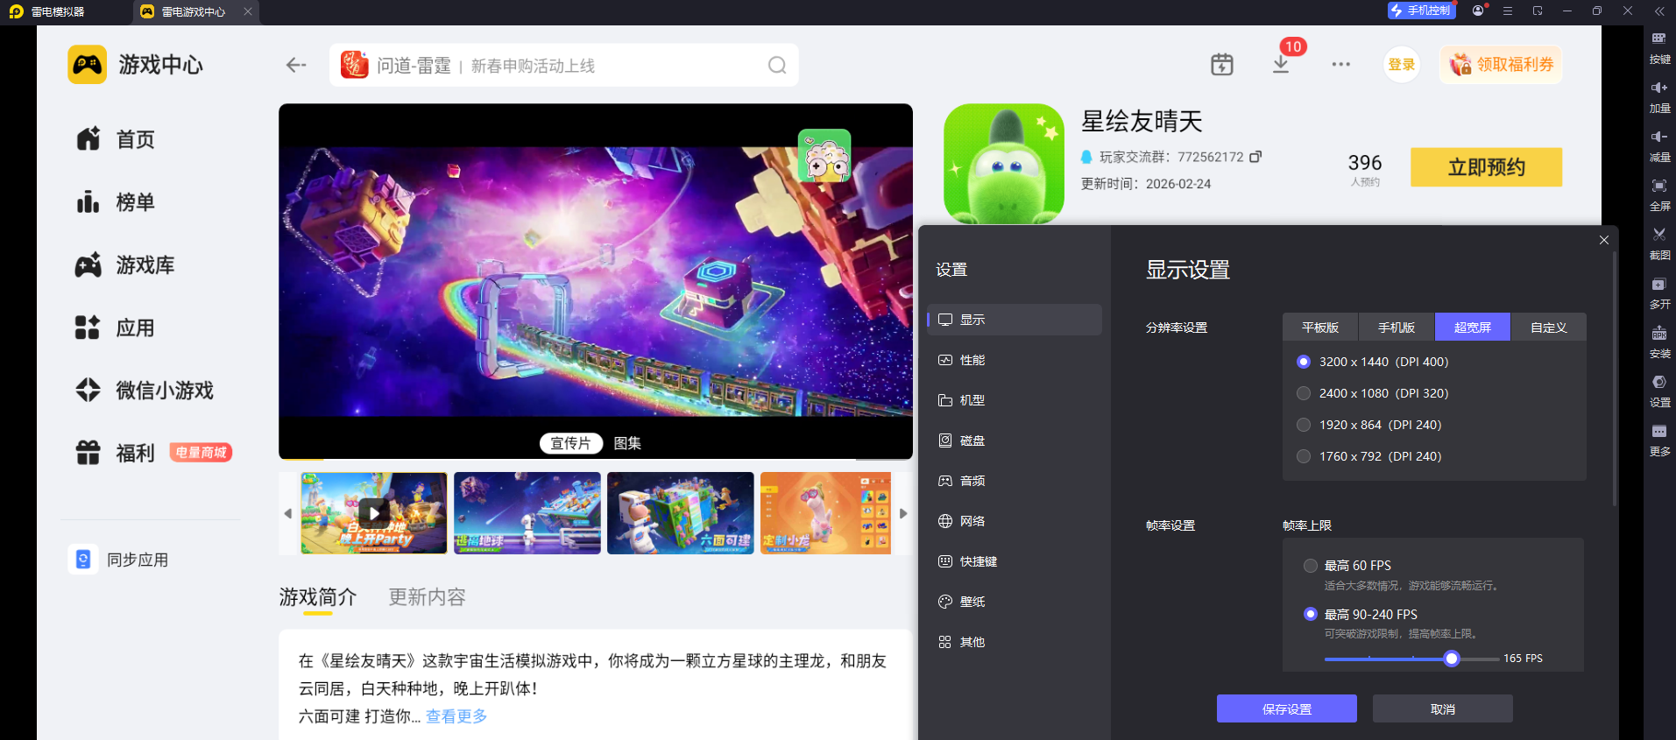Click the 同步应用 sync apps entry
This screenshot has height=740, width=1676.
[x=119, y=560]
